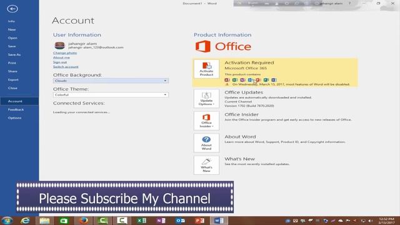
Task: Click the user profile photo
Action: pyautogui.click(x=60, y=46)
